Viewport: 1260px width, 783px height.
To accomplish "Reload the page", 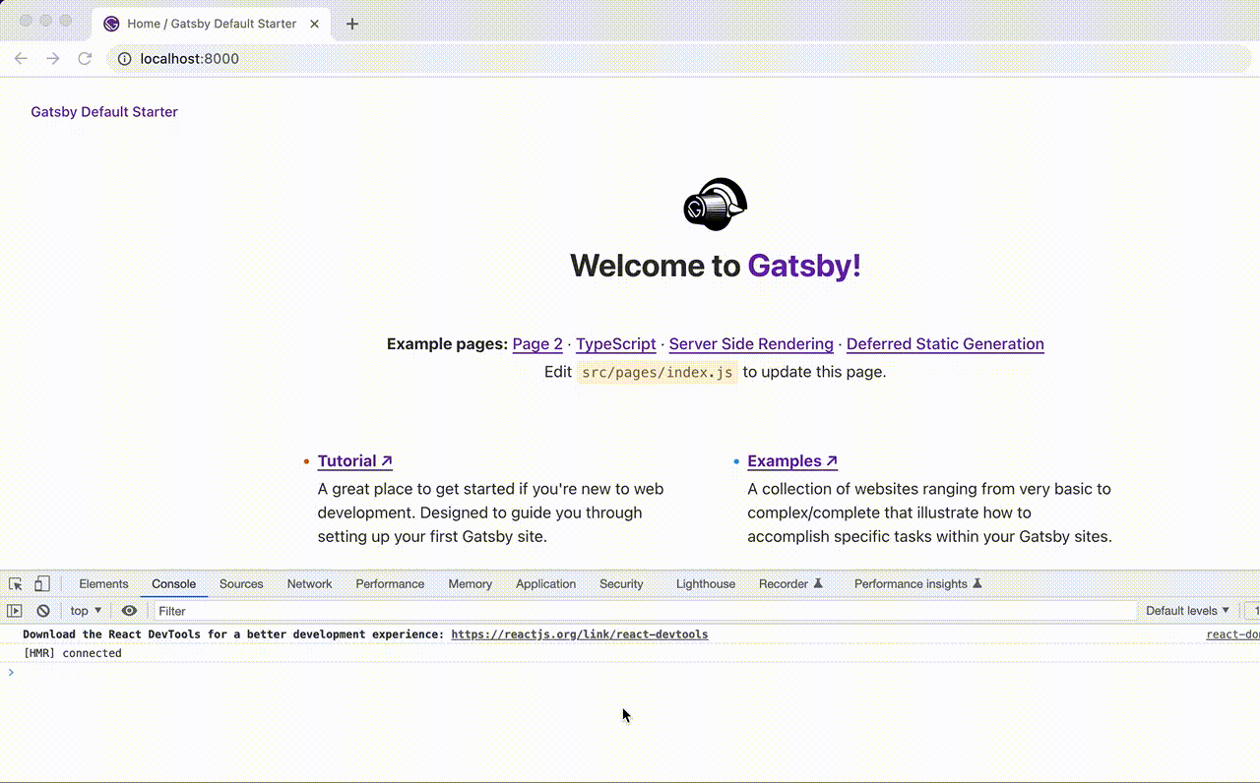I will click(85, 58).
